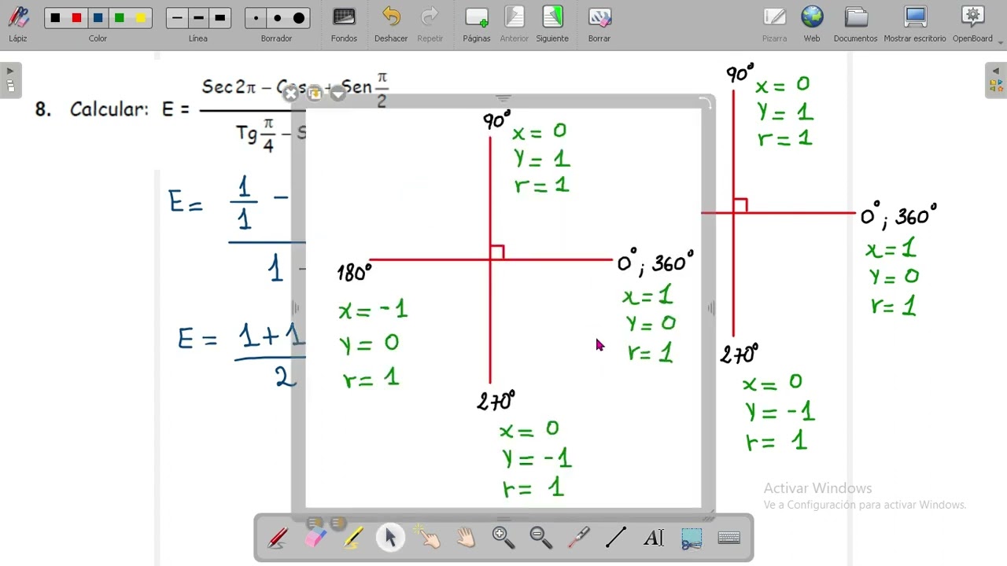Select the black pen color
Image resolution: width=1007 pixels, height=566 pixels.
[x=55, y=18]
